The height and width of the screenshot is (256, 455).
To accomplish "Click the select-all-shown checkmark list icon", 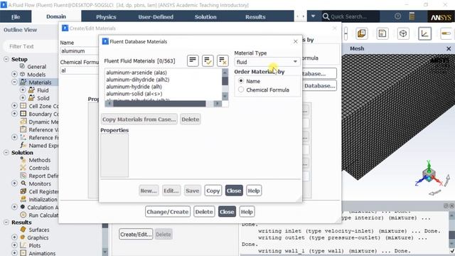I will tap(208, 60).
